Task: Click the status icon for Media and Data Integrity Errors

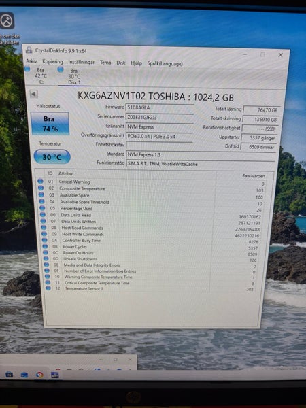Action: pyautogui.click(x=46, y=265)
